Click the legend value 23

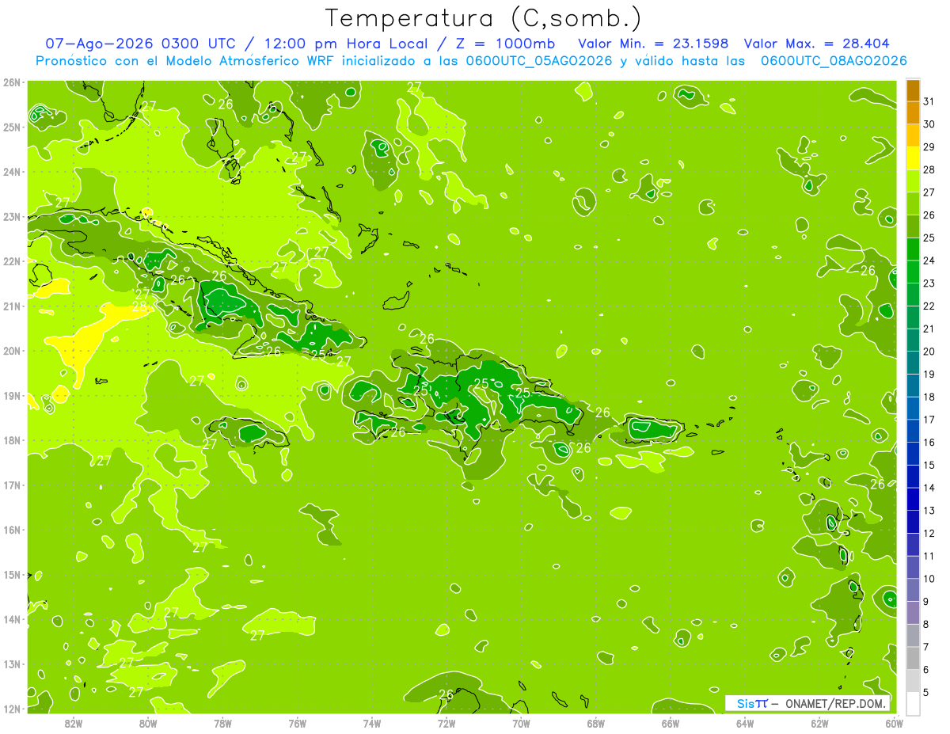929,283
